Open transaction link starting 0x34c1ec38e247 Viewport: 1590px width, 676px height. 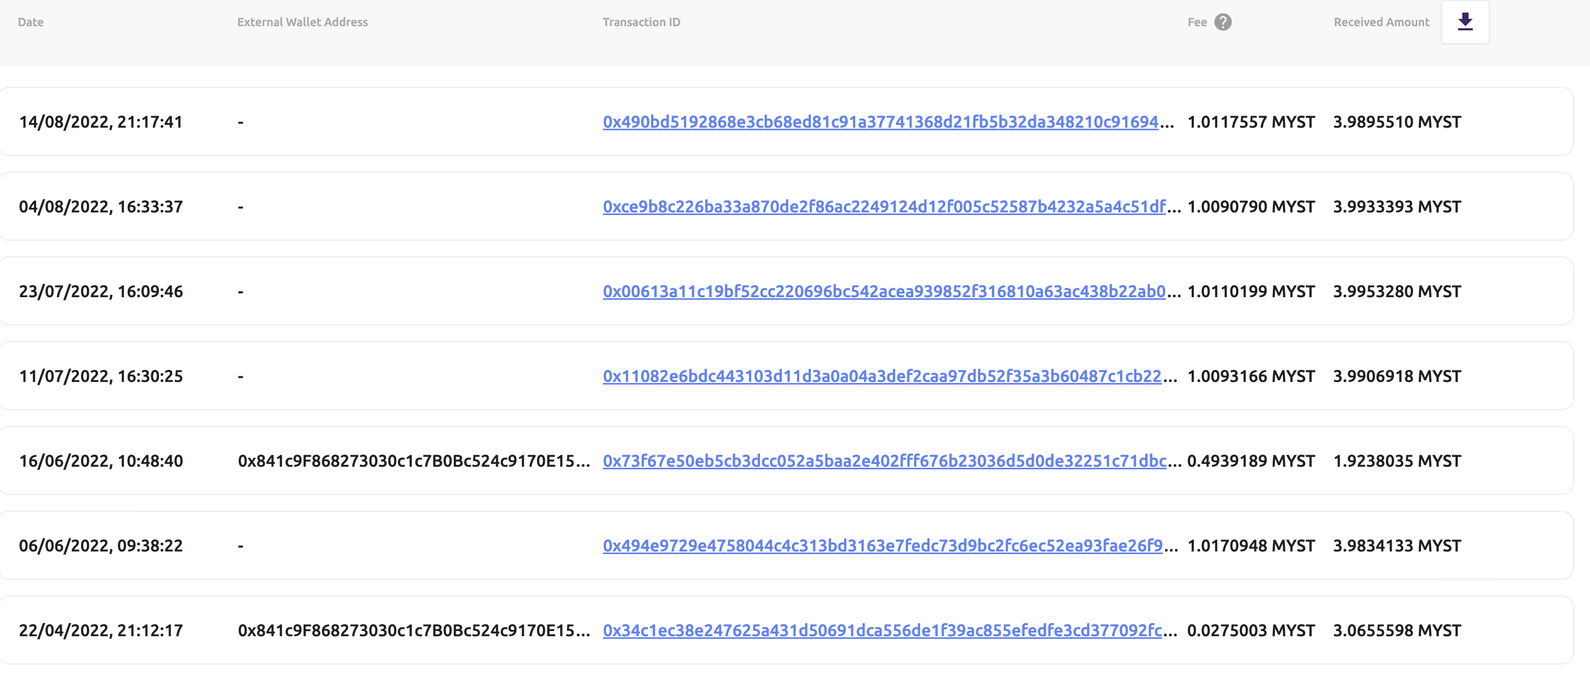[x=882, y=630]
